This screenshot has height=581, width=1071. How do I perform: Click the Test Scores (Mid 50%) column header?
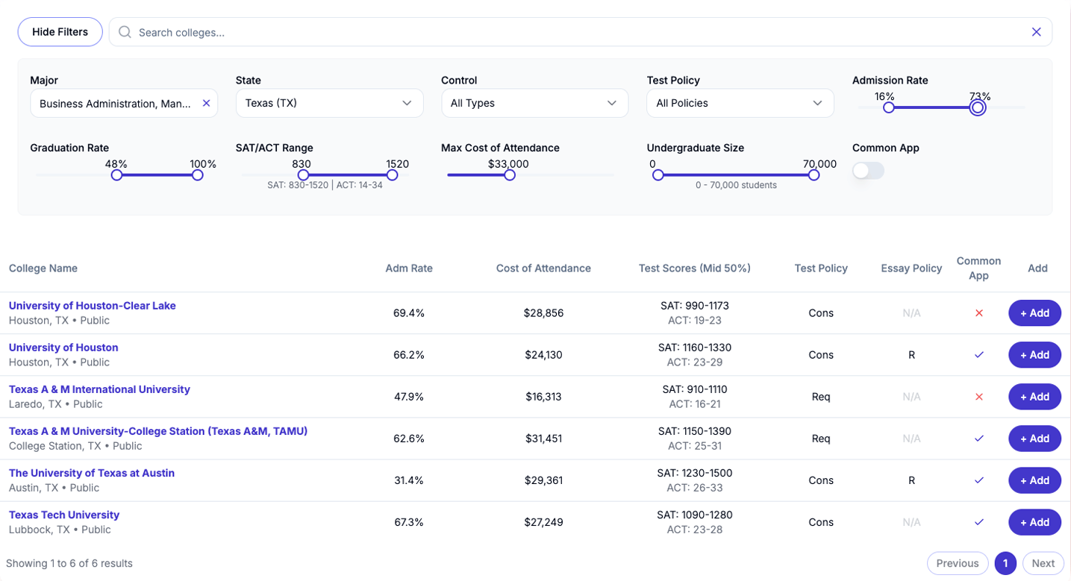pyautogui.click(x=695, y=268)
